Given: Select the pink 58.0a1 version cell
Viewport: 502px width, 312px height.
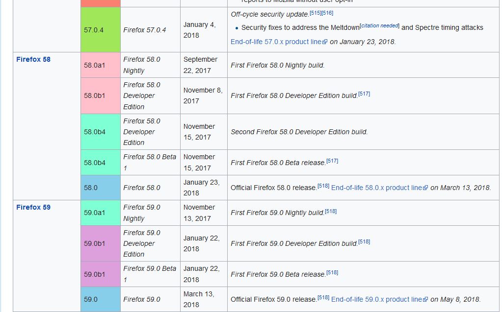Looking at the screenshot, I should (101, 65).
